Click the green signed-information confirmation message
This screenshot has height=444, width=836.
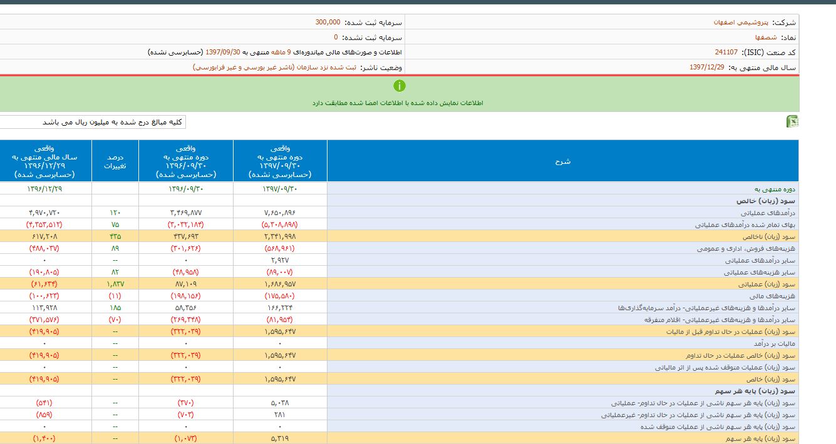pyautogui.click(x=398, y=103)
